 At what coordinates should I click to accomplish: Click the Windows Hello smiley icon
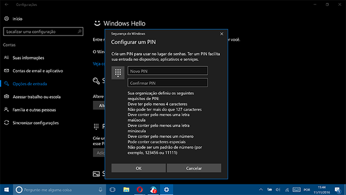97,23
